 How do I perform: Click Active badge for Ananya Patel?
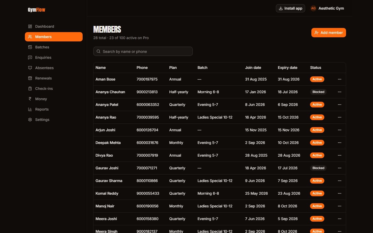click(317, 105)
